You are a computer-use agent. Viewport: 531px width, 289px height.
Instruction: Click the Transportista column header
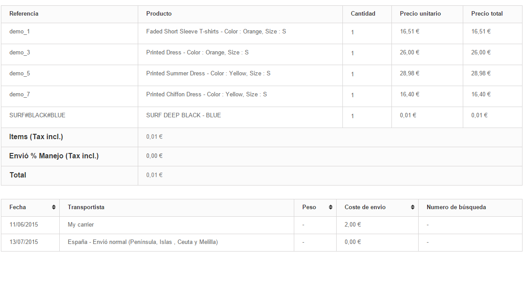(x=86, y=207)
